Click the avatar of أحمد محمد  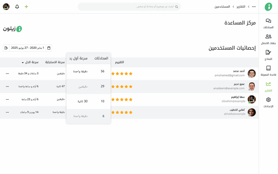pos(252,73)
